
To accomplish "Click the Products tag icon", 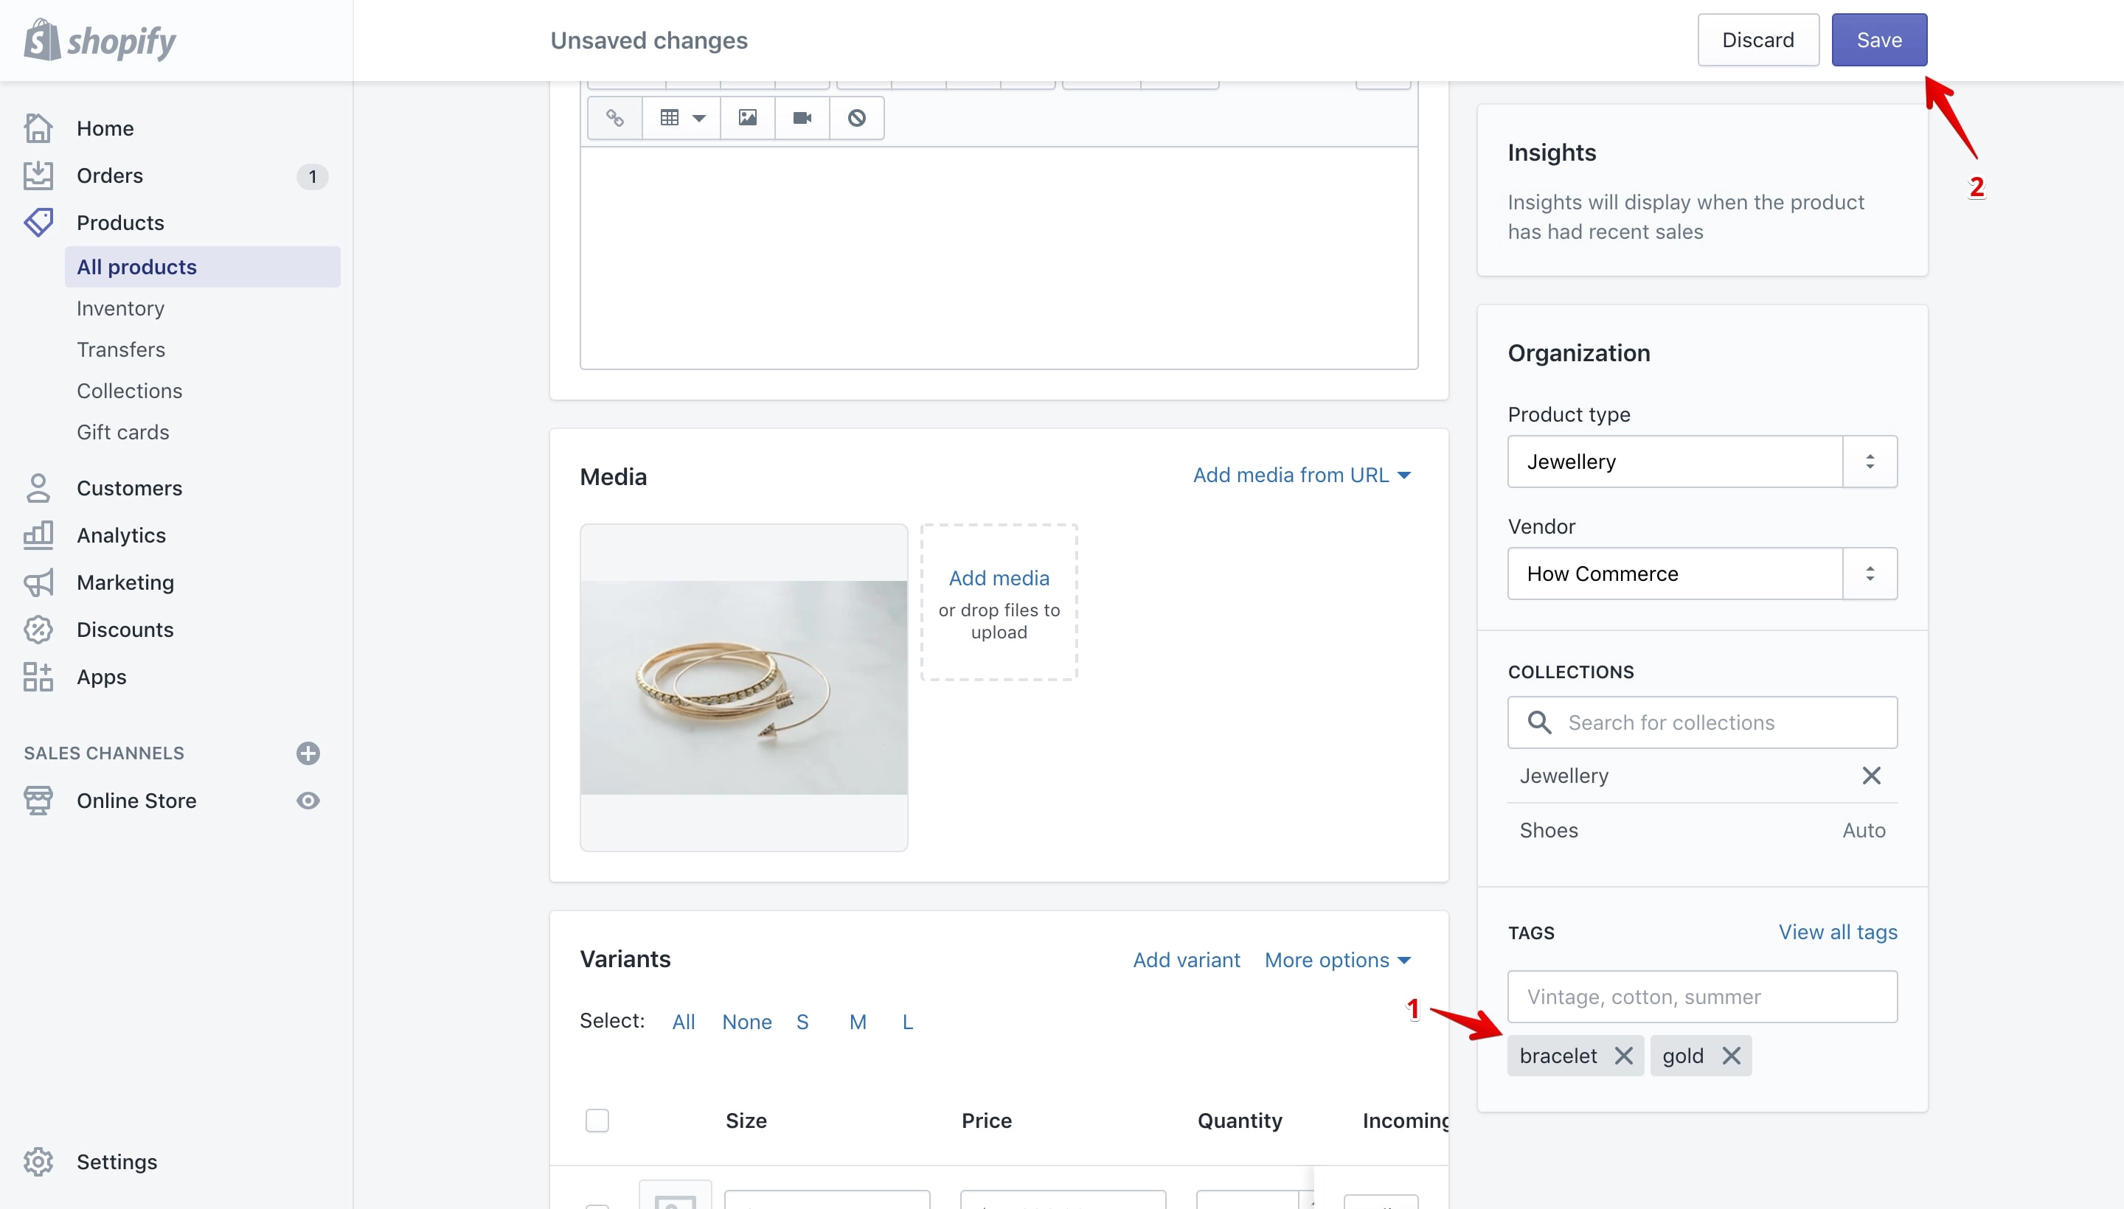I will (x=38, y=223).
